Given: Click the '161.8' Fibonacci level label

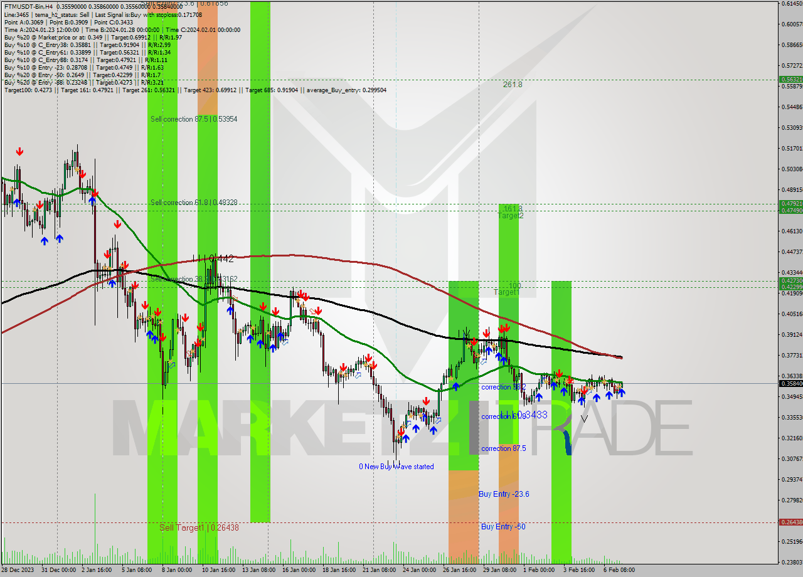Looking at the screenshot, I should coord(513,208).
